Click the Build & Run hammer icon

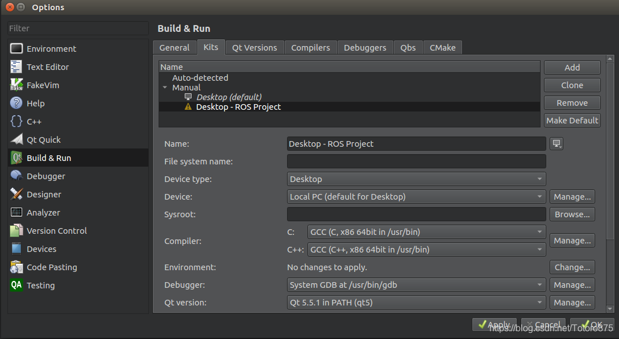(16, 158)
